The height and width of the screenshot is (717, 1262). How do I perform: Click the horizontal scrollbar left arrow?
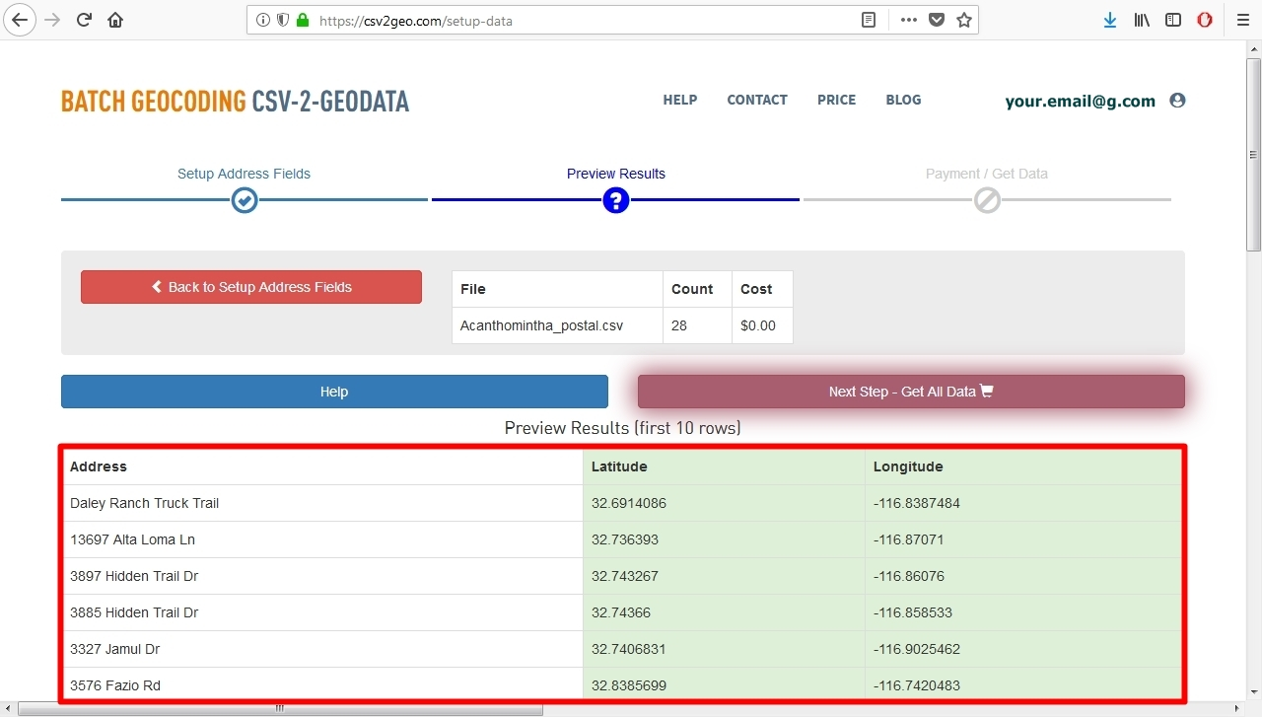(x=9, y=708)
